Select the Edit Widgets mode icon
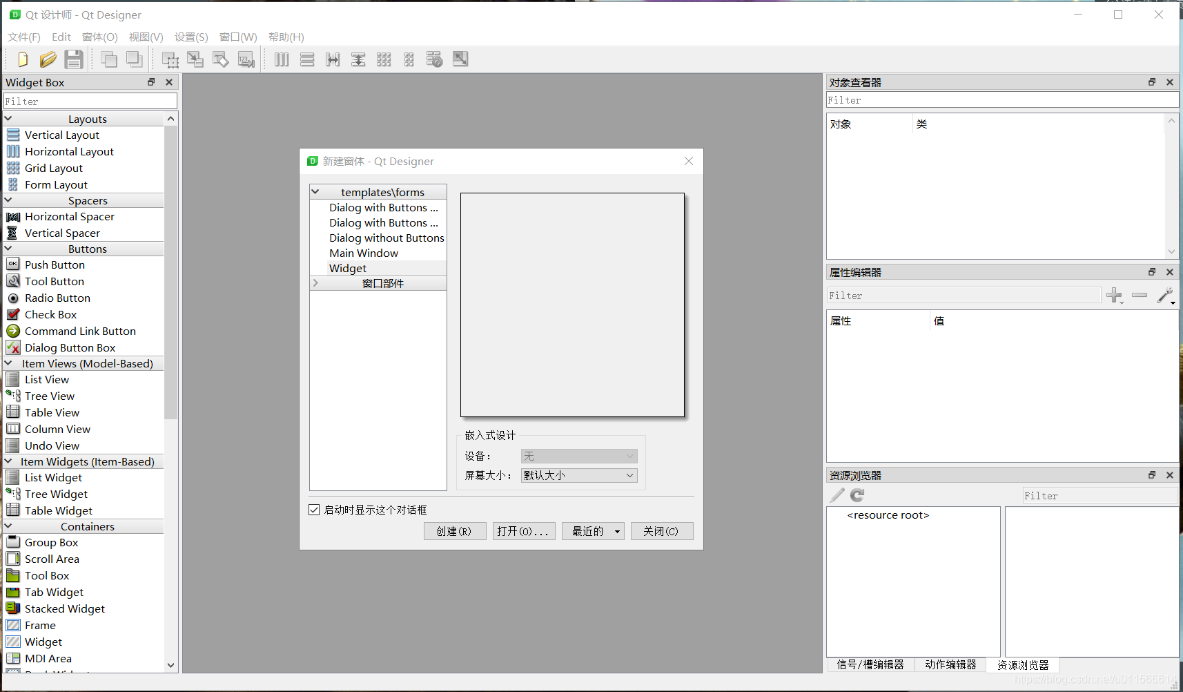This screenshot has width=1183, height=692. click(170, 60)
